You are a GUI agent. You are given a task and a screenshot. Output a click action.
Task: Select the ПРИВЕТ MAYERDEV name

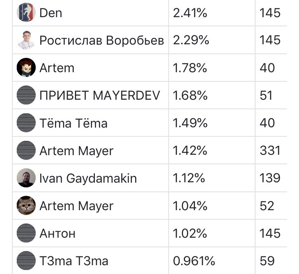click(x=100, y=95)
